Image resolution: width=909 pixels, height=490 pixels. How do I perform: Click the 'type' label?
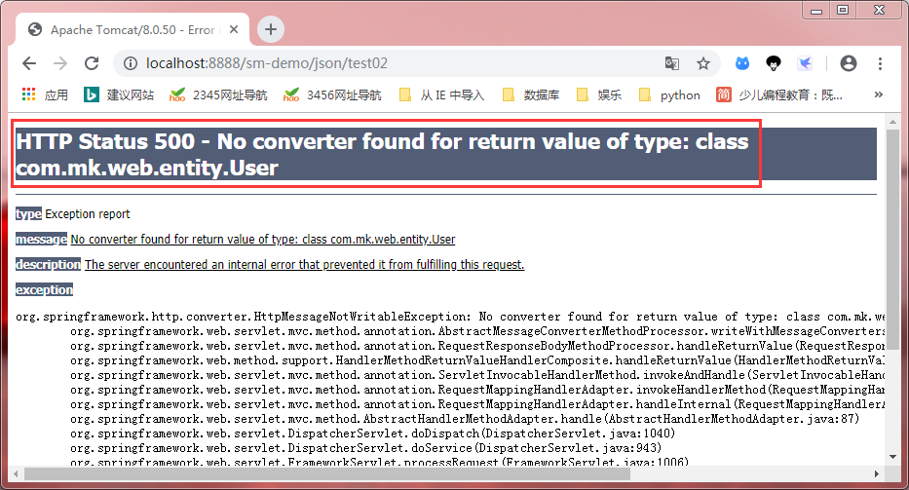pyautogui.click(x=28, y=214)
